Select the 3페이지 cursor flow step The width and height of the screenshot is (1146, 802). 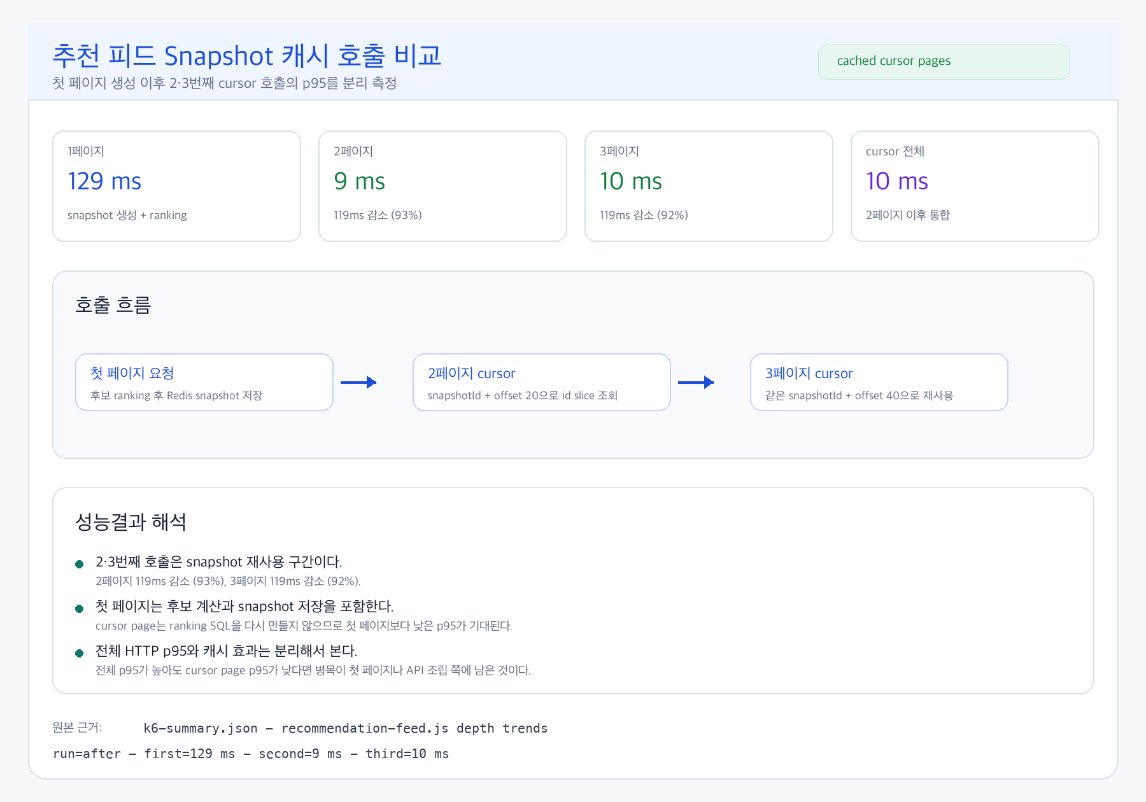point(879,382)
